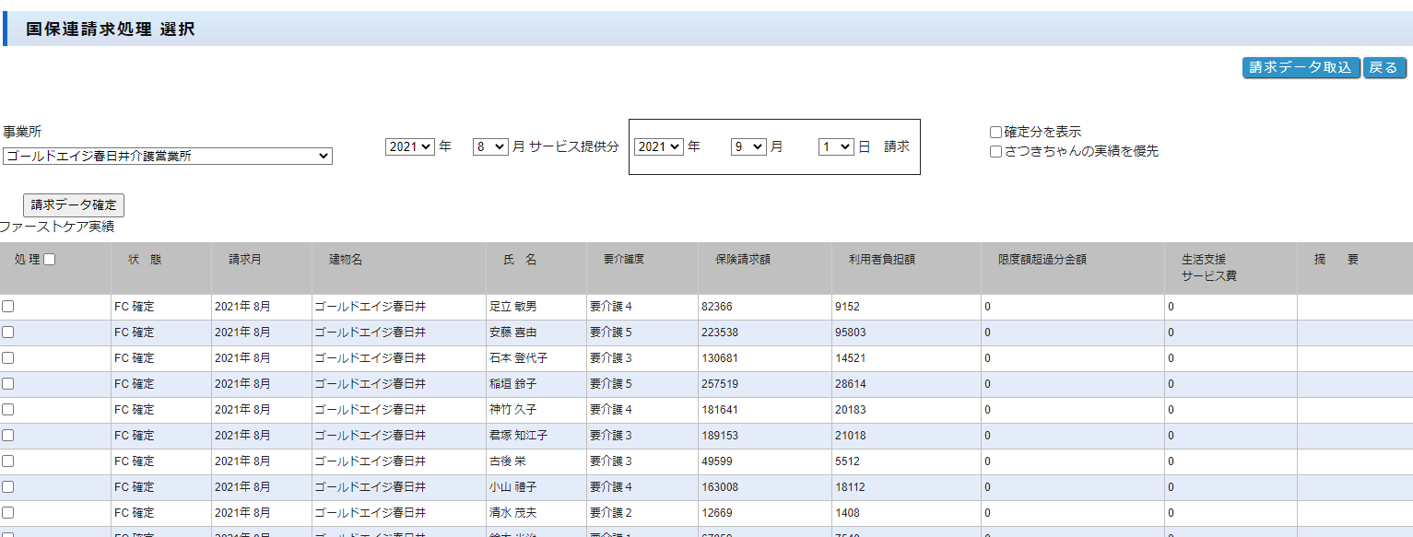Viewport: 1413px width, 537px height.
Task: Open the billing year dropdown in box
Action: click(x=658, y=146)
